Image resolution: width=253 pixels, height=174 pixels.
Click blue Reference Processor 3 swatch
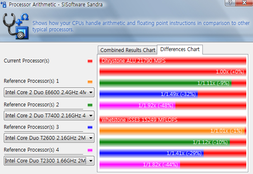click(x=90, y=128)
